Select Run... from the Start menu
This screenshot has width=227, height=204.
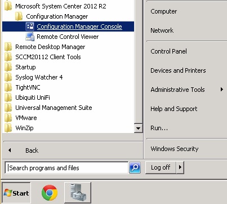click(159, 128)
